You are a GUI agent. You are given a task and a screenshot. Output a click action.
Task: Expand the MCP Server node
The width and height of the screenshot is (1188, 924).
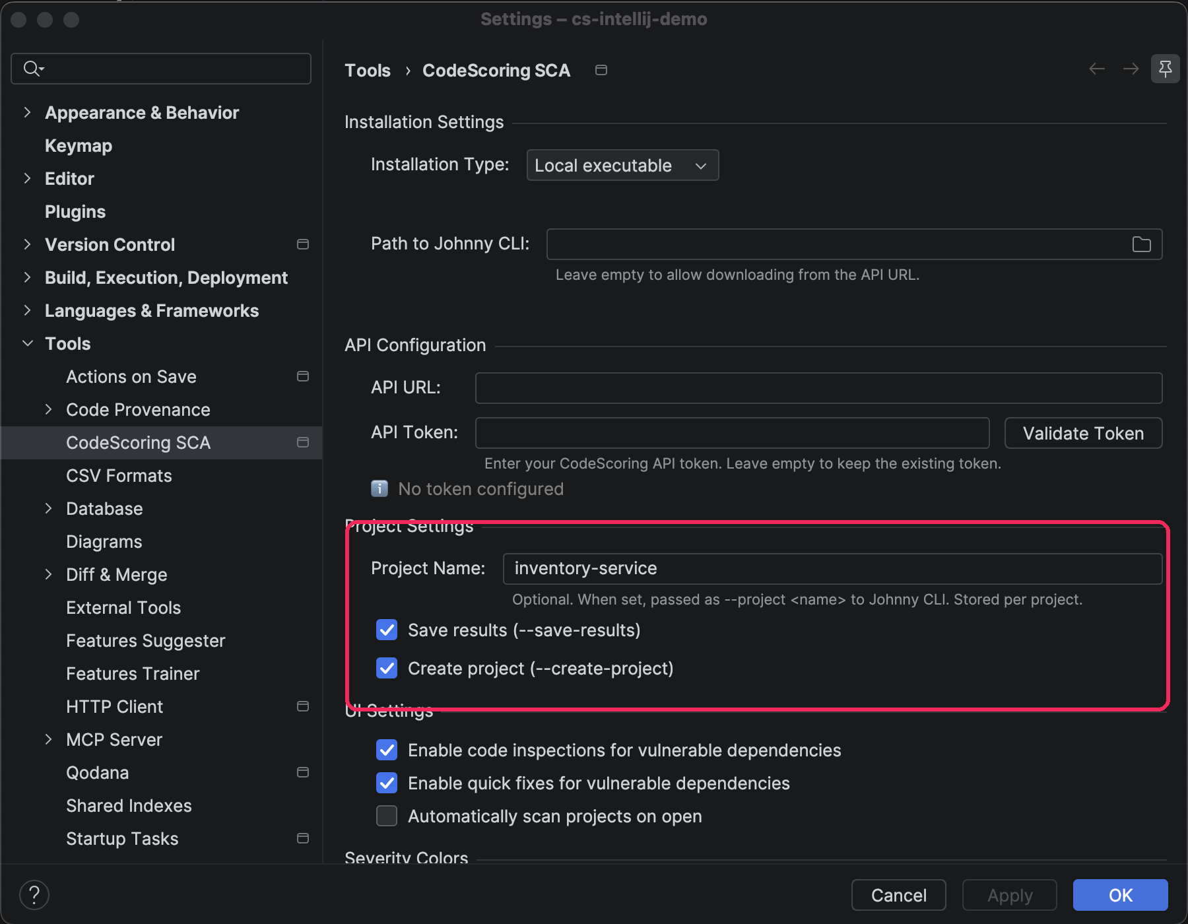click(x=48, y=739)
